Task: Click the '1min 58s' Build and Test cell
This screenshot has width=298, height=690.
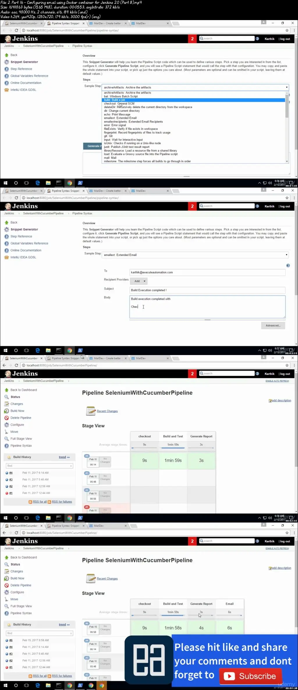Action: [x=173, y=628]
